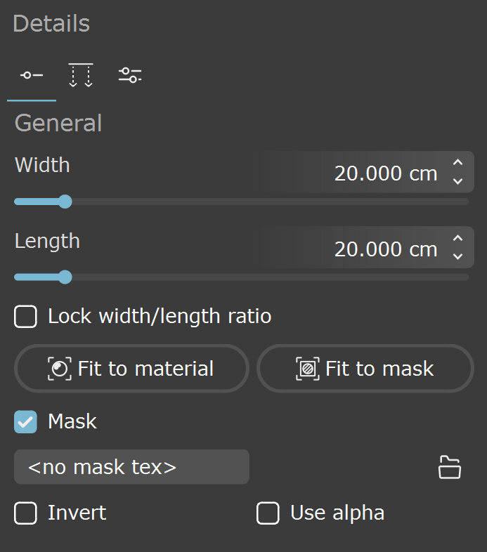Click the Fit to mask icon
The height and width of the screenshot is (552, 487).
pyautogui.click(x=308, y=369)
